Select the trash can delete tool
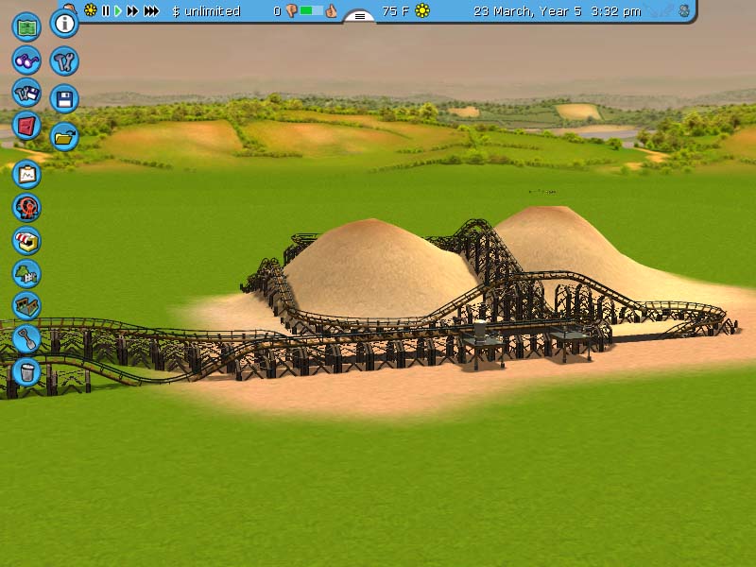756x567 pixels. pyautogui.click(x=26, y=371)
